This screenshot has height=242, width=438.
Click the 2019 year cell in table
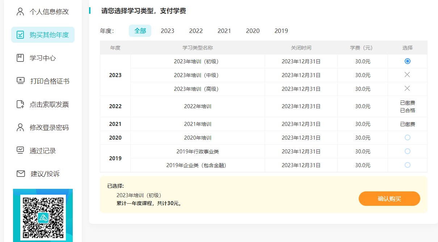pyautogui.click(x=115, y=158)
